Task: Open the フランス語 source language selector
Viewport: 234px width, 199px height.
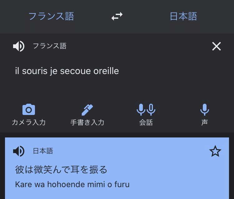Action: 51,16
